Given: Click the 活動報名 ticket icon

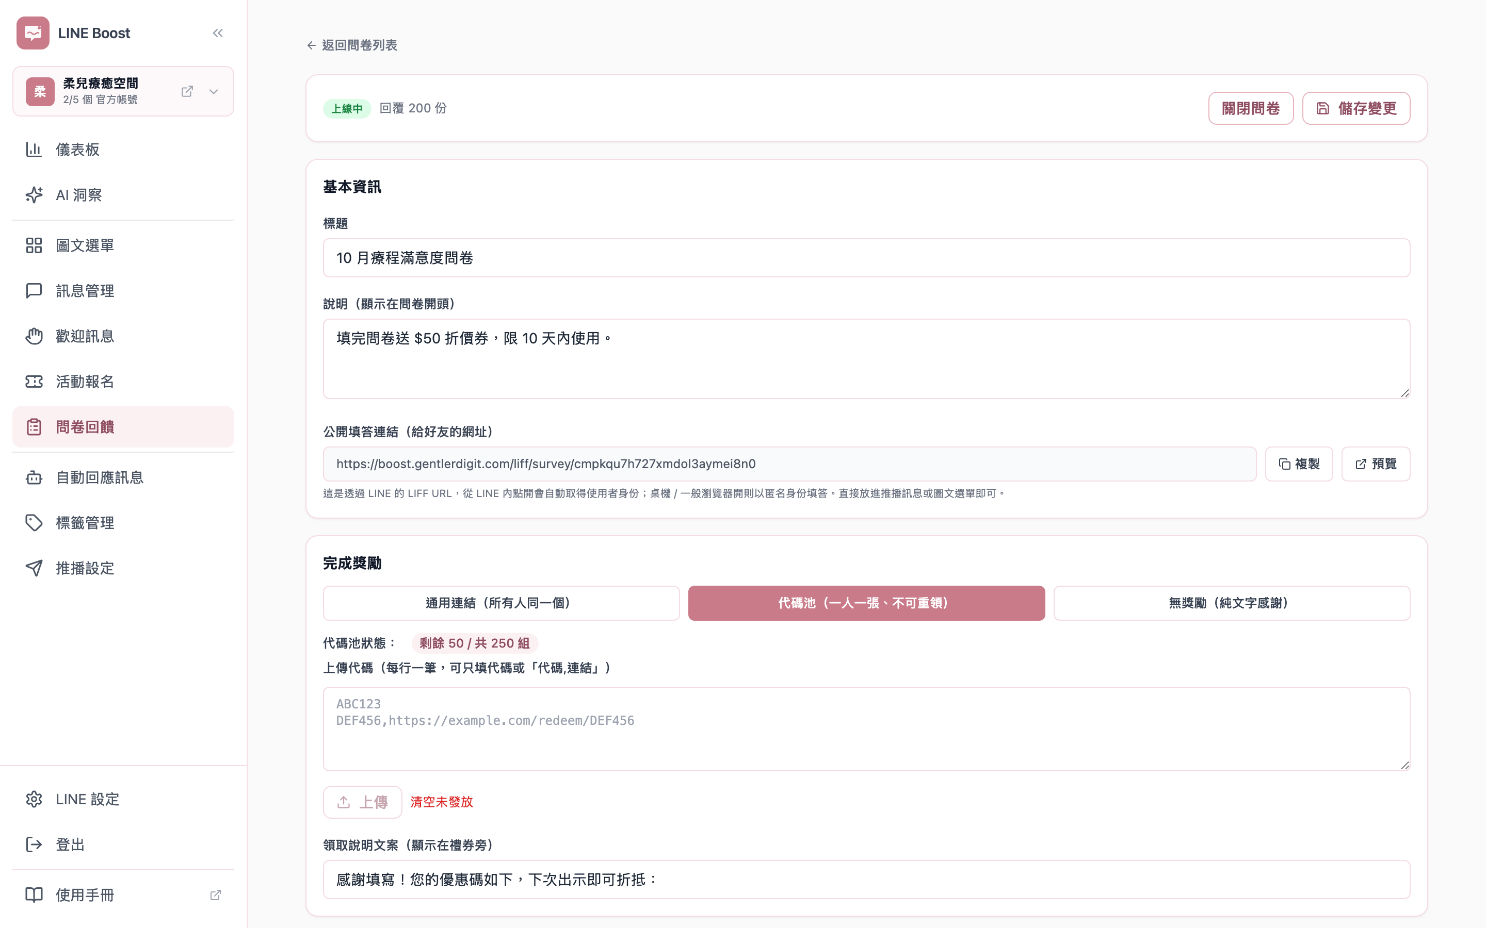Looking at the screenshot, I should (34, 382).
